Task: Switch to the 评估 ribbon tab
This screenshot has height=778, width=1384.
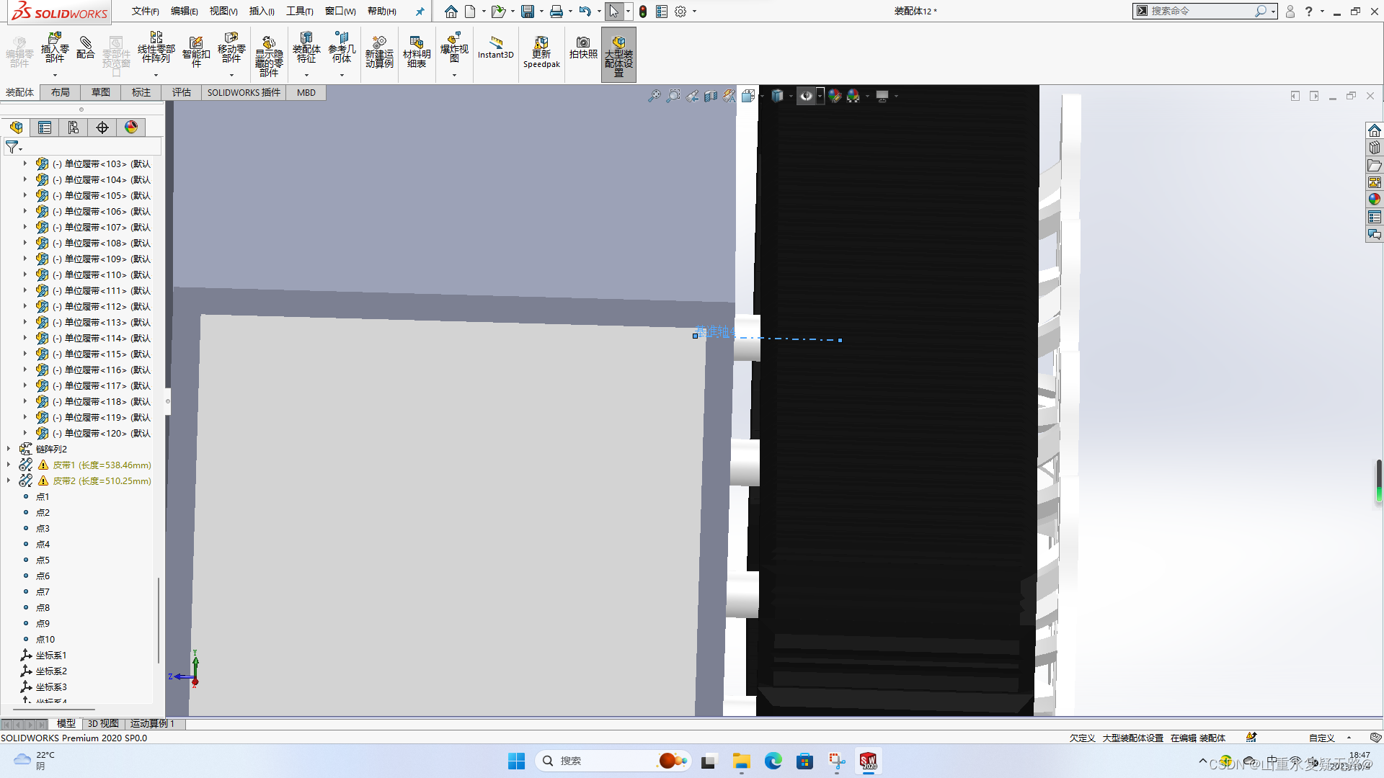Action: pyautogui.click(x=182, y=92)
